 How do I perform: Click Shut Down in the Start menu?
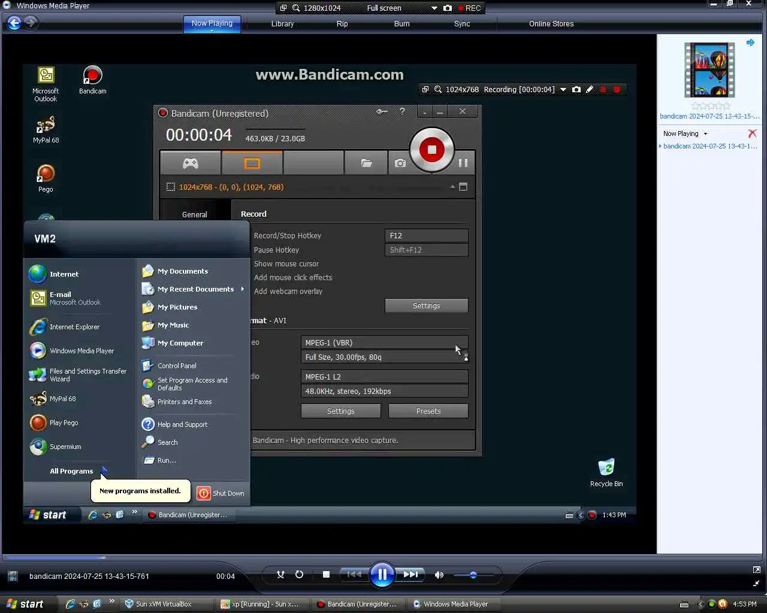point(221,493)
